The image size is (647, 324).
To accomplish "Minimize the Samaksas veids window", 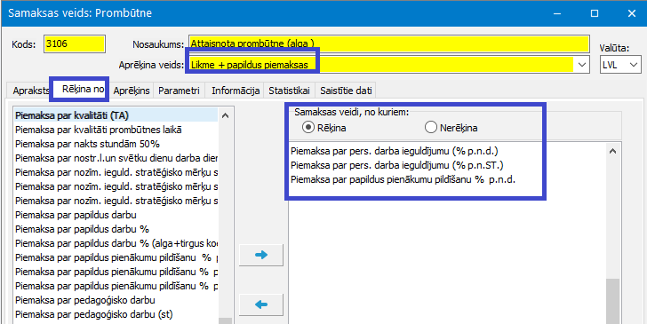I will pyautogui.click(x=557, y=13).
